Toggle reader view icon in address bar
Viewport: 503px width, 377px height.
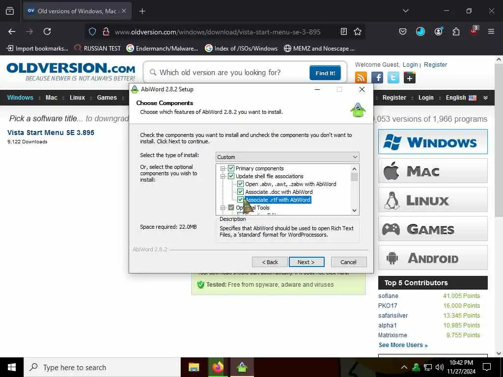click(x=343, y=31)
